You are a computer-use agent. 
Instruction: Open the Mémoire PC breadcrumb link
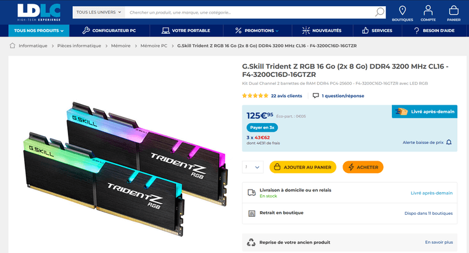[x=154, y=46]
